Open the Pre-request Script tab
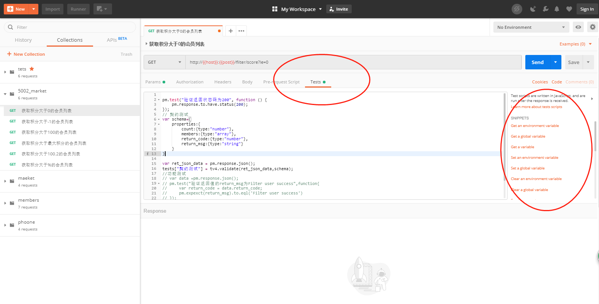Image resolution: width=599 pixels, height=304 pixels. 281,82
